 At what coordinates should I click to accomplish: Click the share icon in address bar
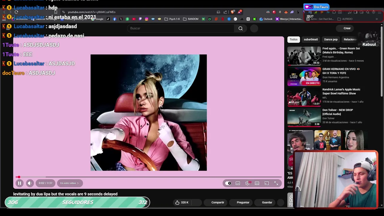pos(225,12)
